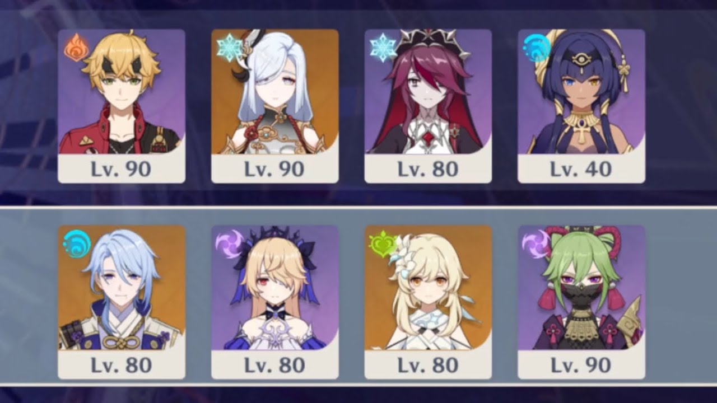The height and width of the screenshot is (403, 717).
Task: Click the Electro element icon on Fischl's card
Action: coord(230,244)
